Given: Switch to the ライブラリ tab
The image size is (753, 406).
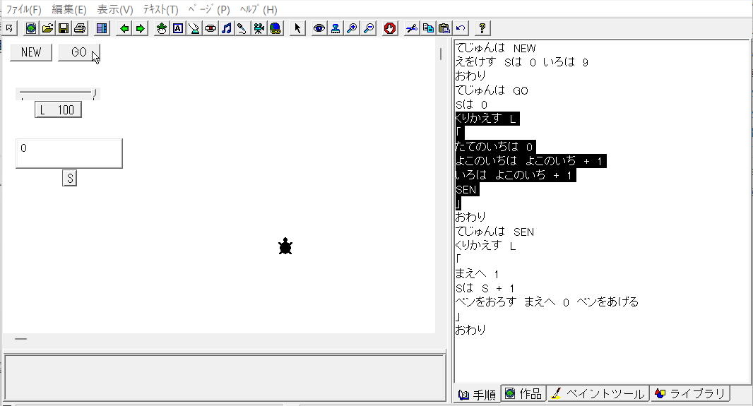Looking at the screenshot, I should (x=689, y=393).
